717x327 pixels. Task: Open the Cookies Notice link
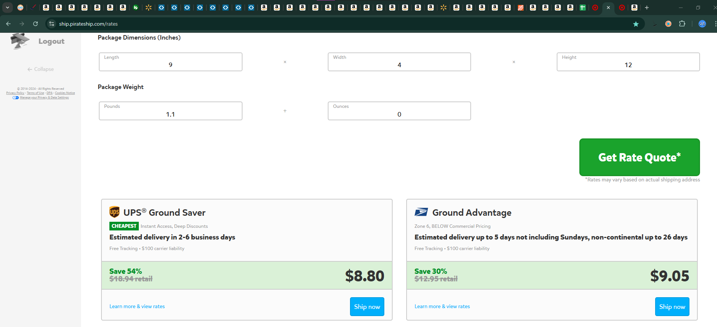coord(65,93)
